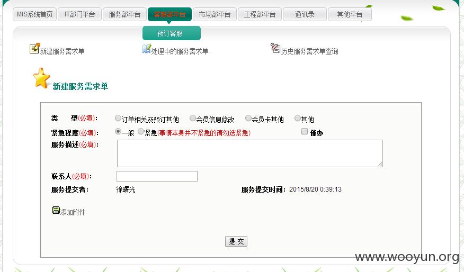Focus the 服务描述 text area
This screenshot has width=464, height=272.
pyautogui.click(x=250, y=153)
